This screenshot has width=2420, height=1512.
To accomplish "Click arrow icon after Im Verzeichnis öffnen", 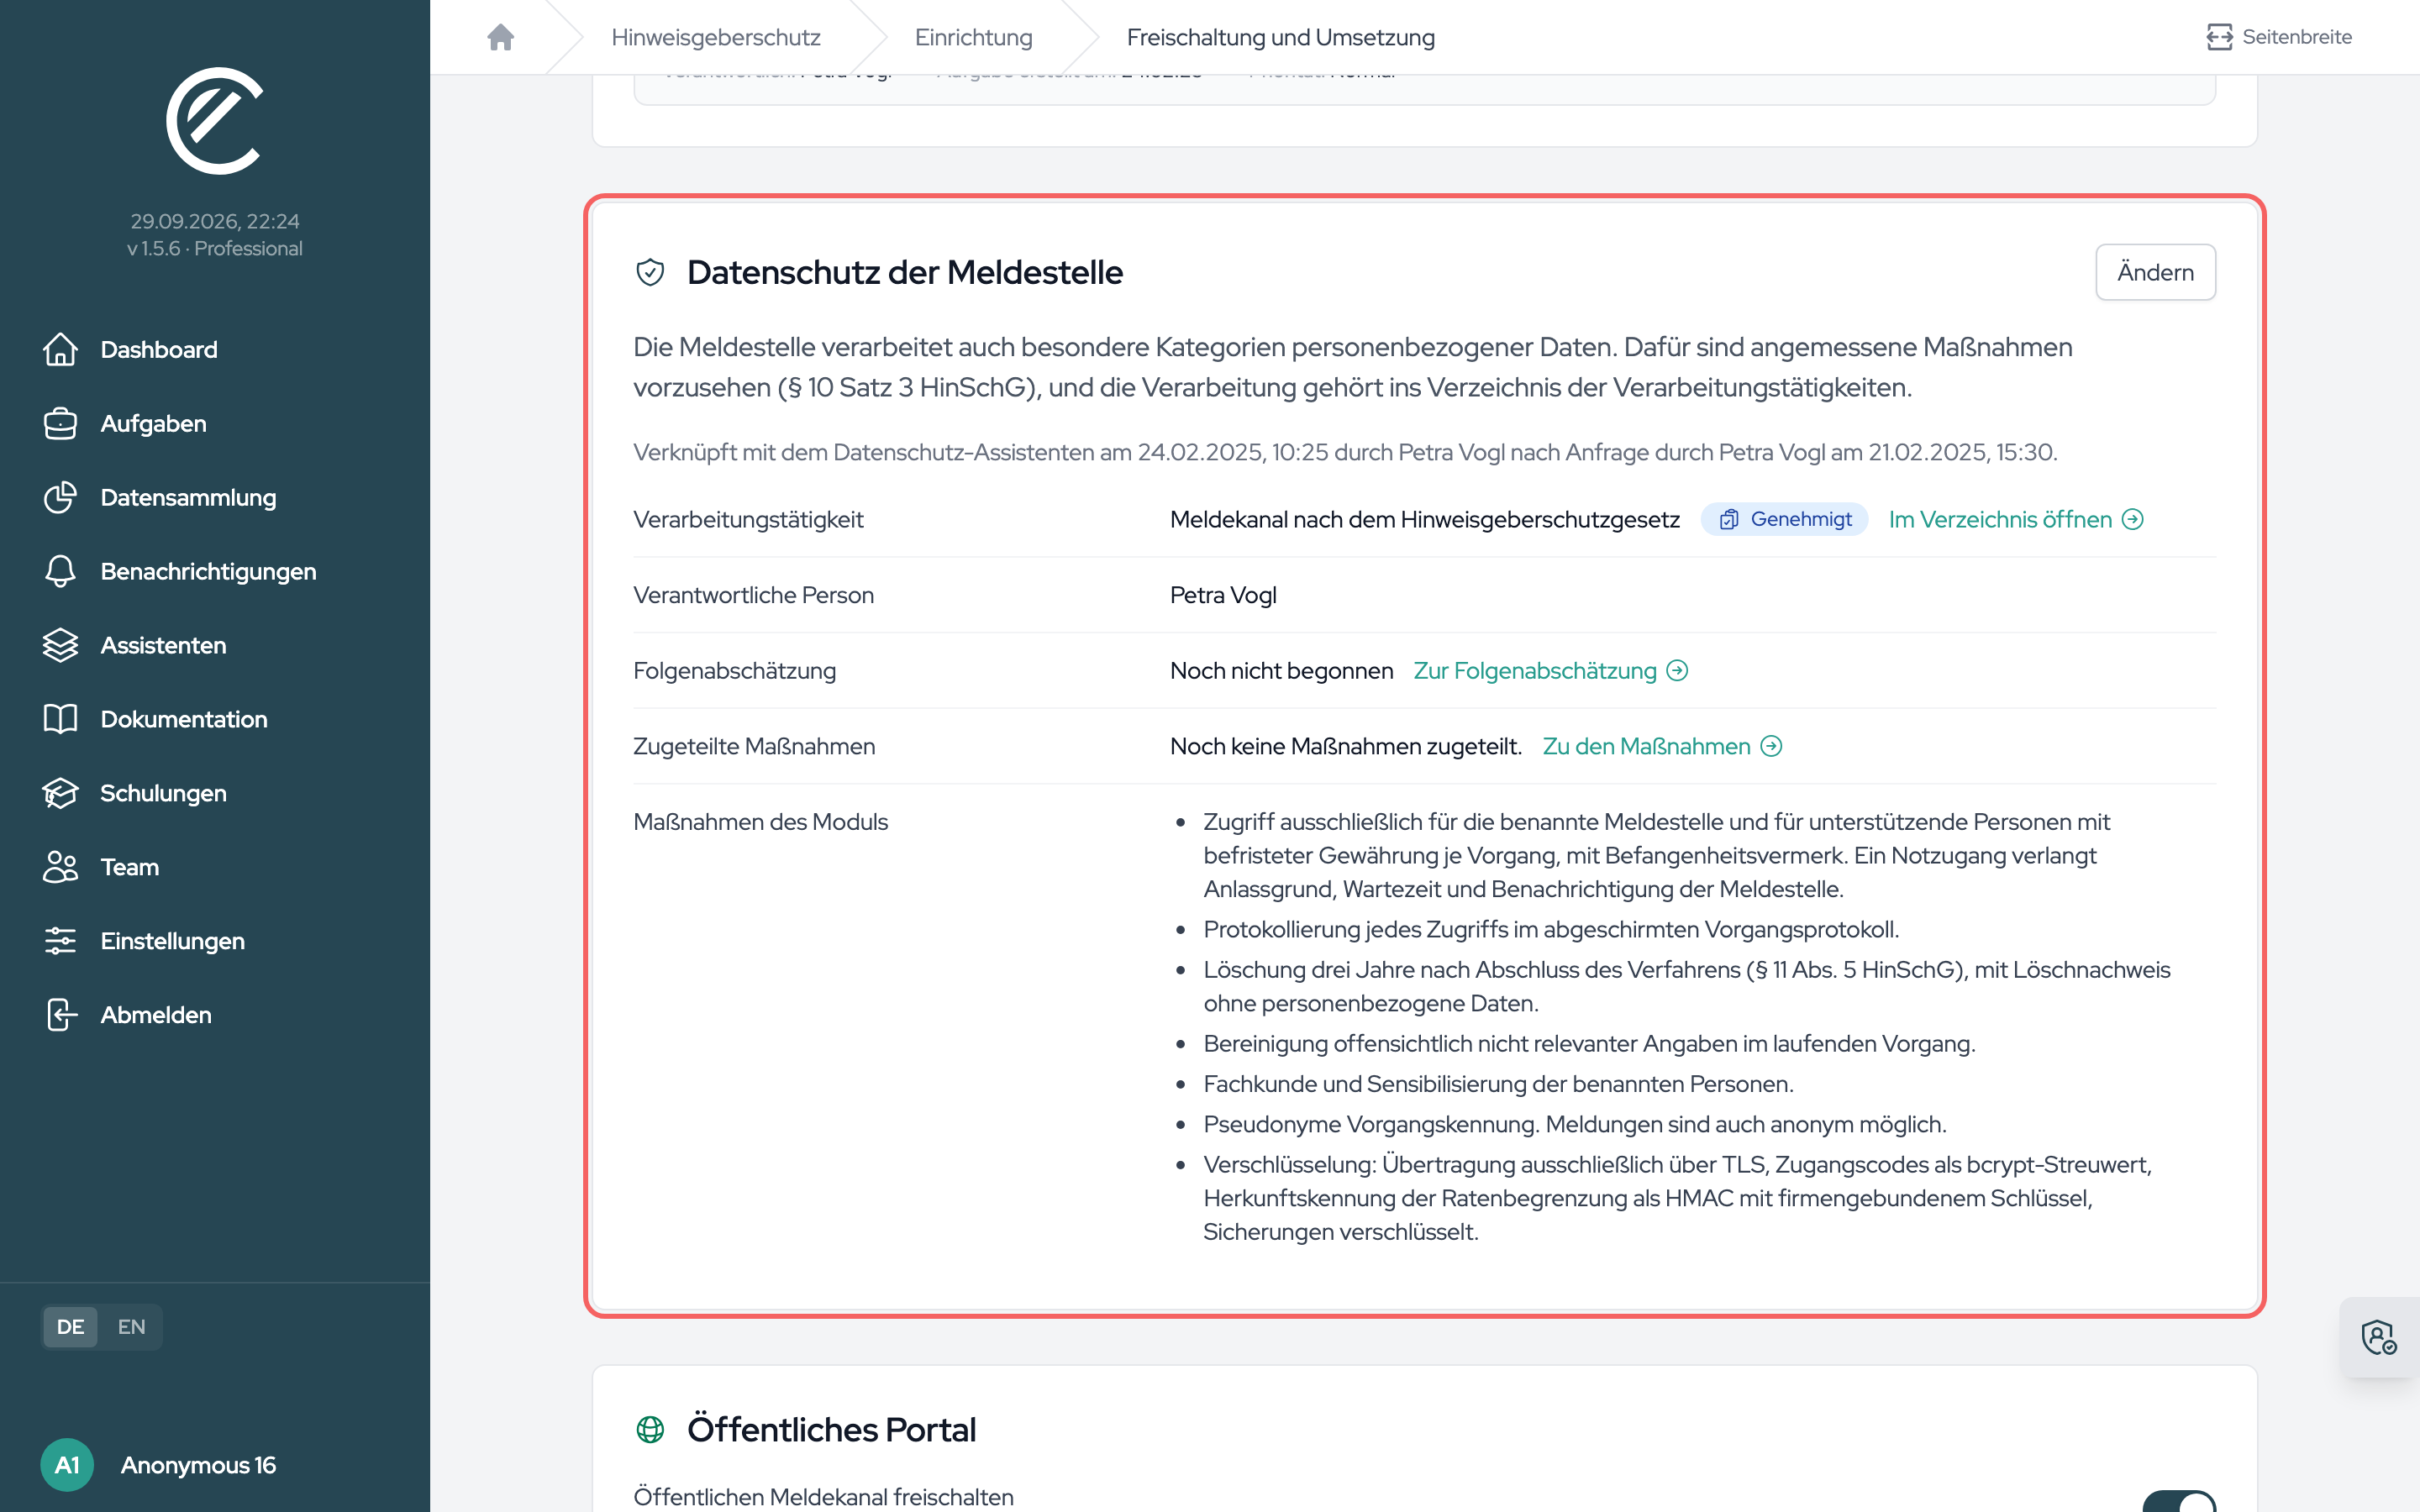I will click(x=2132, y=519).
